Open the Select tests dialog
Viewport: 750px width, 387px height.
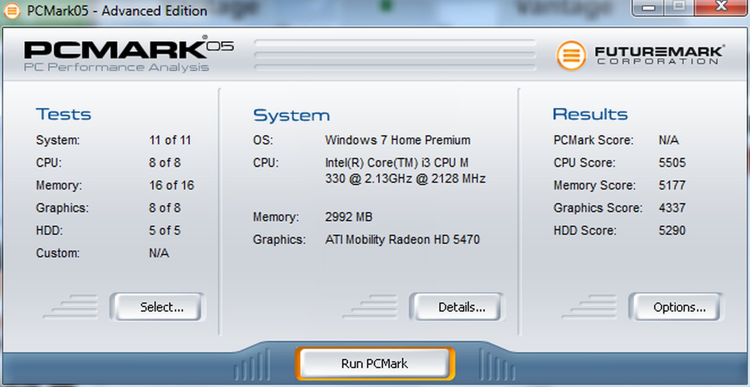click(158, 307)
